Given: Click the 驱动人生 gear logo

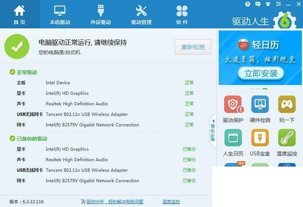Looking at the screenshot, I should (x=285, y=21).
